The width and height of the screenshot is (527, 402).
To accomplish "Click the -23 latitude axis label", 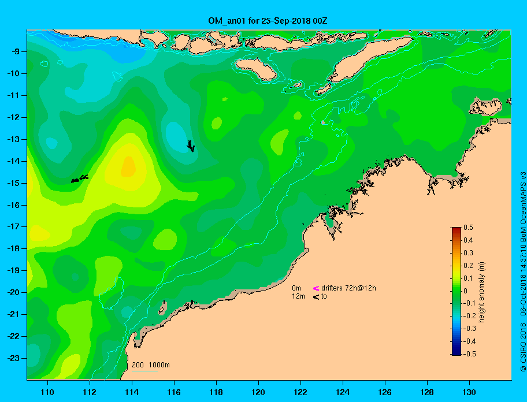I will pyautogui.click(x=13, y=358).
